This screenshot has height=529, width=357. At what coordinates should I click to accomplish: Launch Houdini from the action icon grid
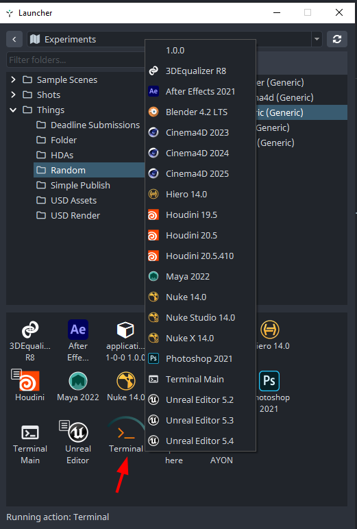pos(29,381)
